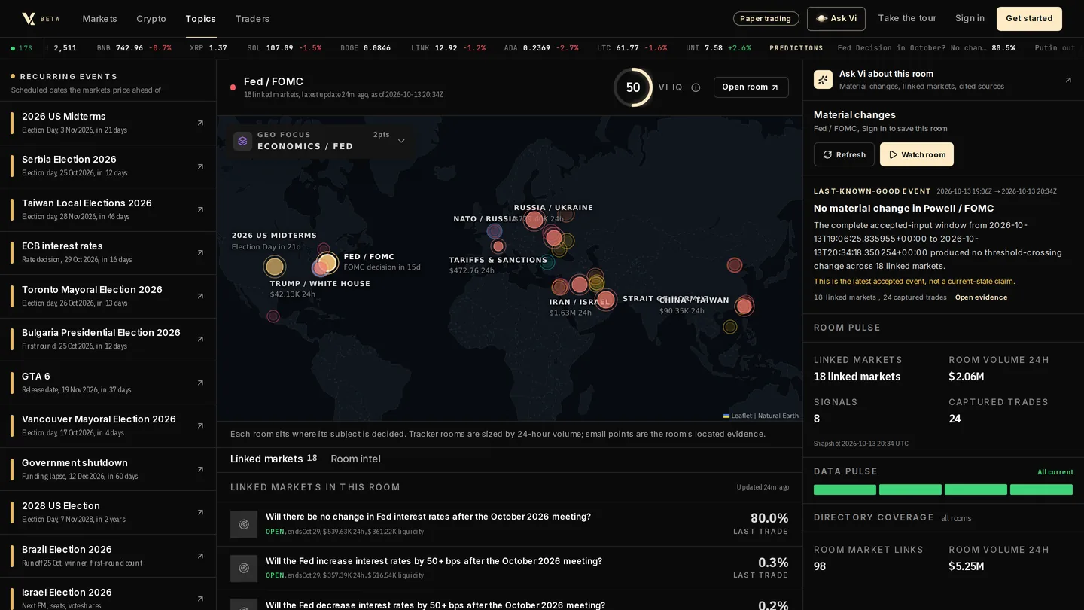Click the VI IQ info icon
Screen dimensions: 1084x610
696,87
